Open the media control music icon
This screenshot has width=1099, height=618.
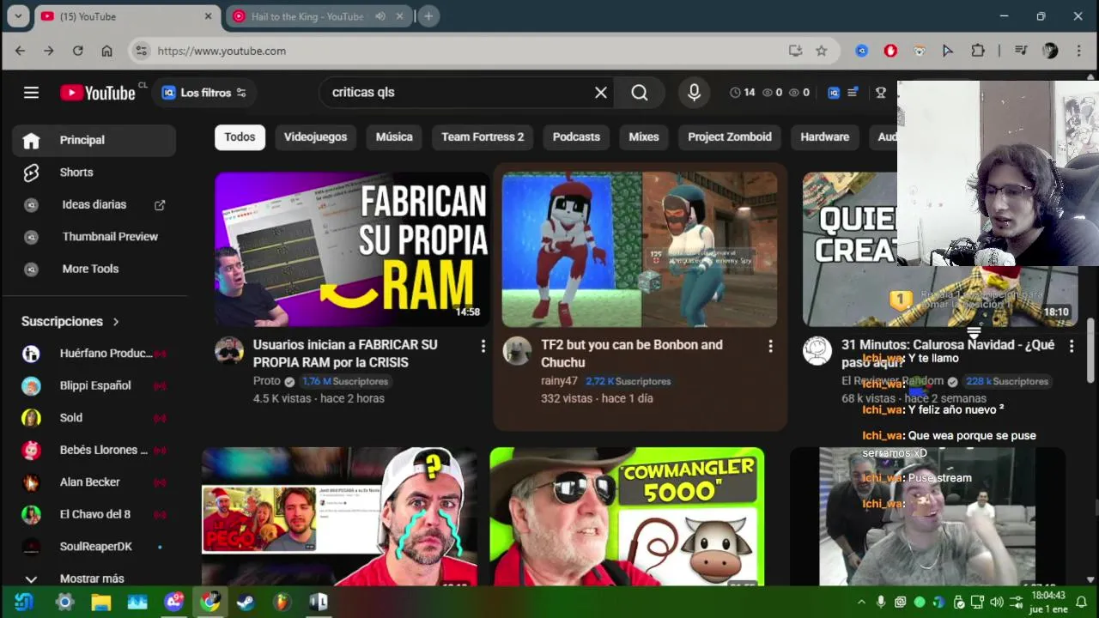click(x=1021, y=51)
